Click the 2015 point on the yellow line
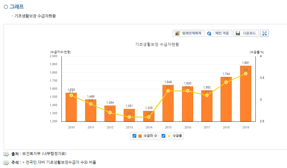The height and width of the screenshot is (168, 287). (x=168, y=91)
